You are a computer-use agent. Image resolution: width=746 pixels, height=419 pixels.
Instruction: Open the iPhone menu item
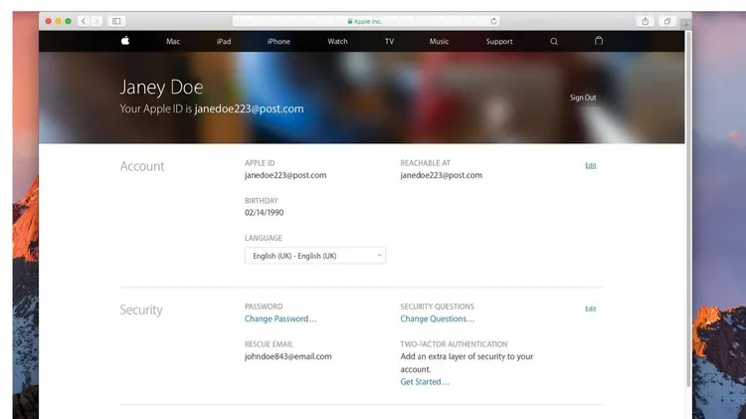pos(279,42)
